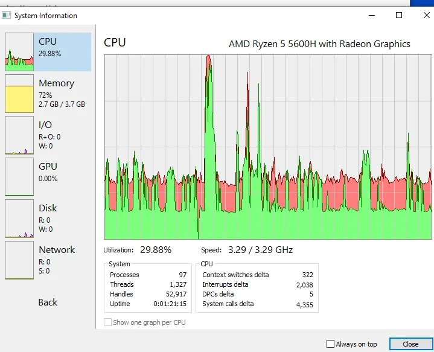The width and height of the screenshot is (434, 352).
Task: Select the Memory mini graph thumbnail
Action: 19,94
